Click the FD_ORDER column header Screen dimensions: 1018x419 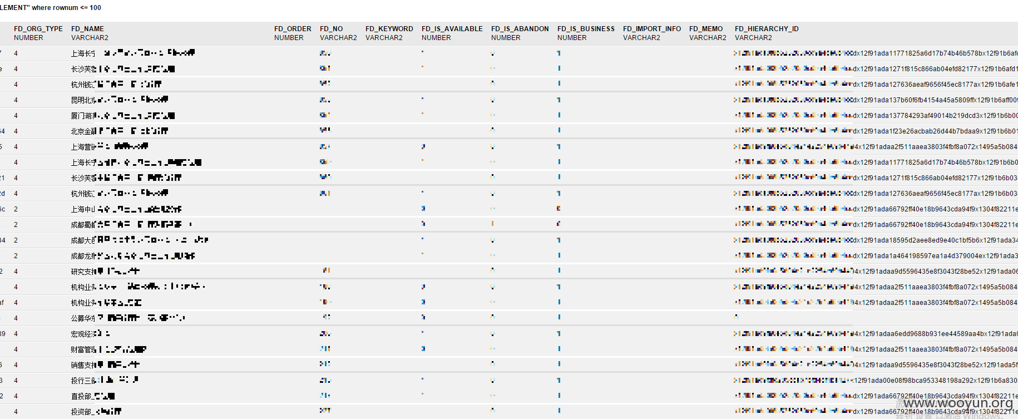coord(293,29)
